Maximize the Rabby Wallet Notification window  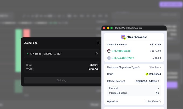tap(112, 28)
